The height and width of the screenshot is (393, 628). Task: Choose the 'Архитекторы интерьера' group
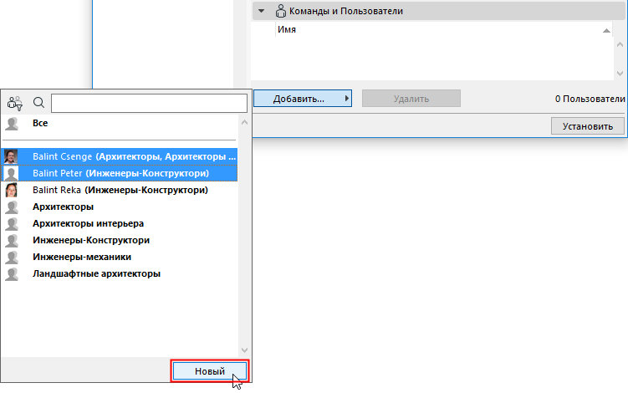[x=119, y=223]
